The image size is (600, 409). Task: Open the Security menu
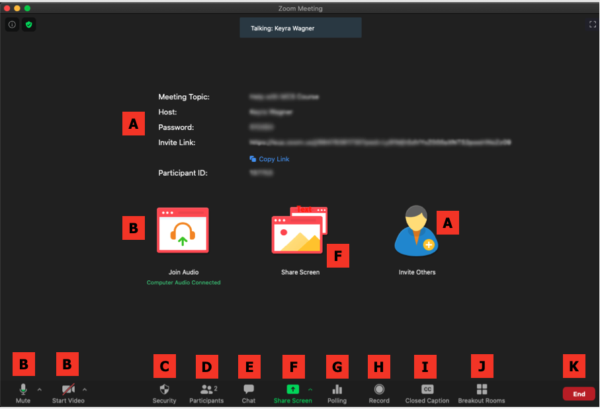[164, 394]
